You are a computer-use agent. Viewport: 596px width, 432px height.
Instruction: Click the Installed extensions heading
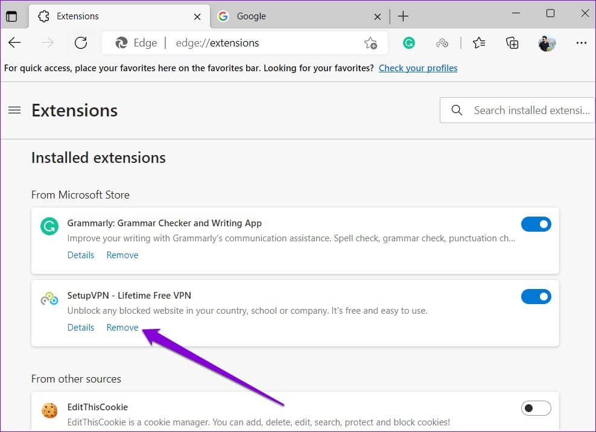(x=98, y=158)
